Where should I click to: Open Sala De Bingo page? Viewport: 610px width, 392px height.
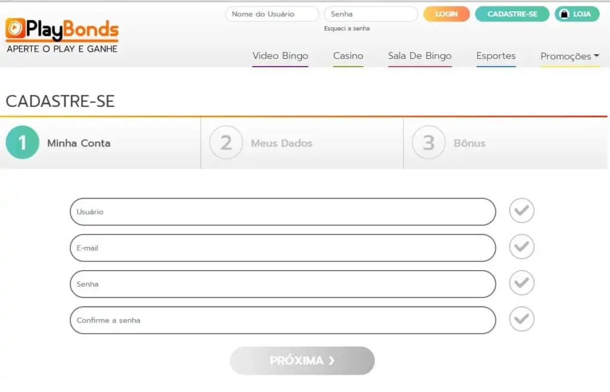420,56
